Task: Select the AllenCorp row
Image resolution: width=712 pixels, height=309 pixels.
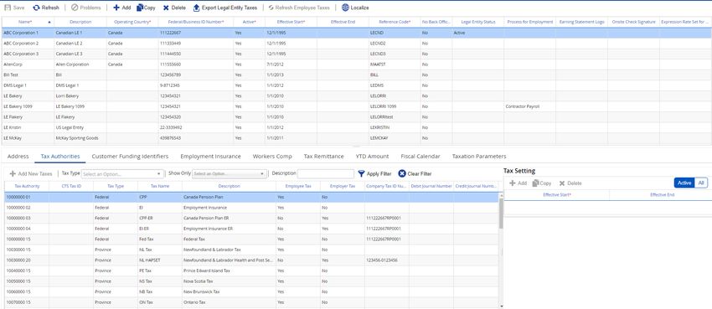Action: (356, 64)
